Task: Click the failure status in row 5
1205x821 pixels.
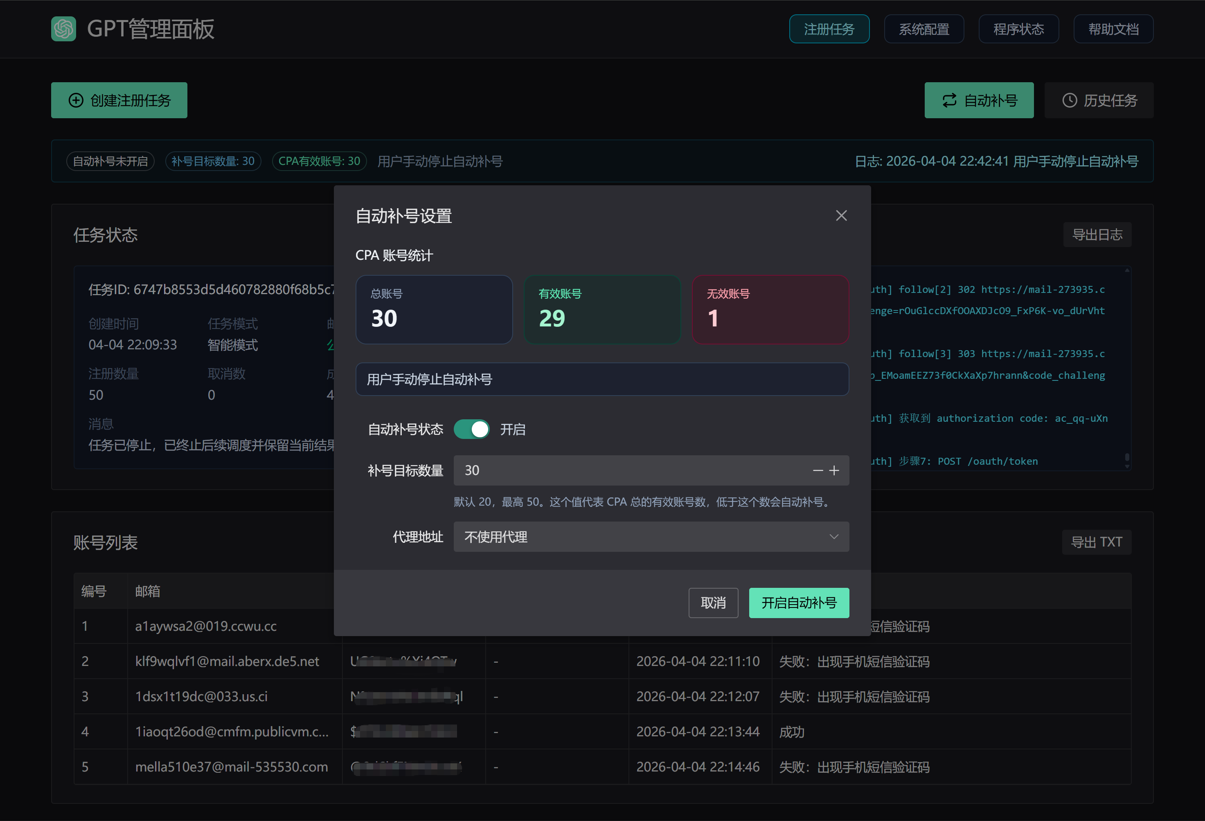Action: 854,767
